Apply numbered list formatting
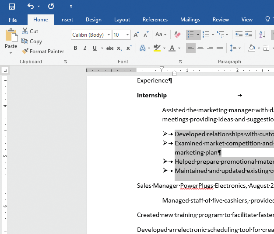Screen dimensions: 274x234 (x=206, y=34)
